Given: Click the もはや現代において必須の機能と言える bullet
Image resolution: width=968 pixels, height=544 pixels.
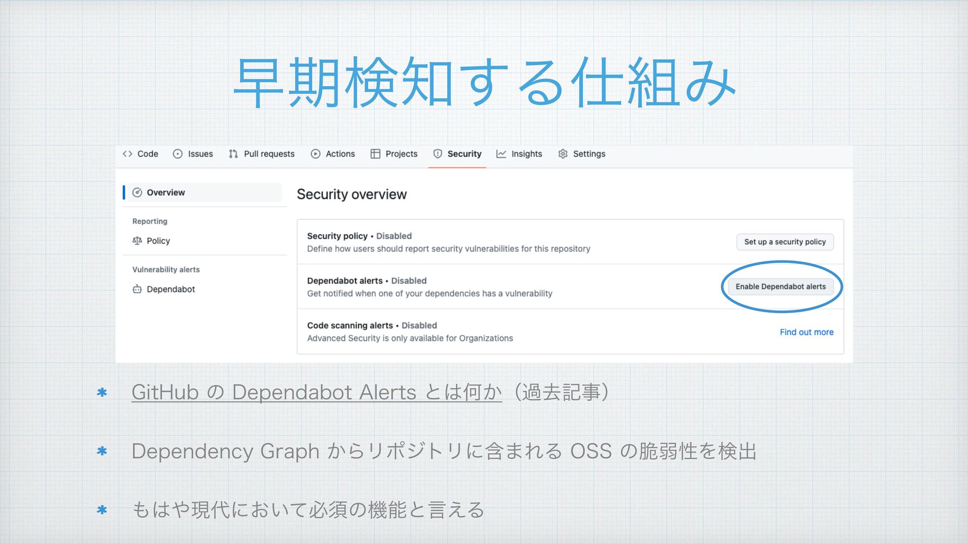Looking at the screenshot, I should click(x=308, y=510).
